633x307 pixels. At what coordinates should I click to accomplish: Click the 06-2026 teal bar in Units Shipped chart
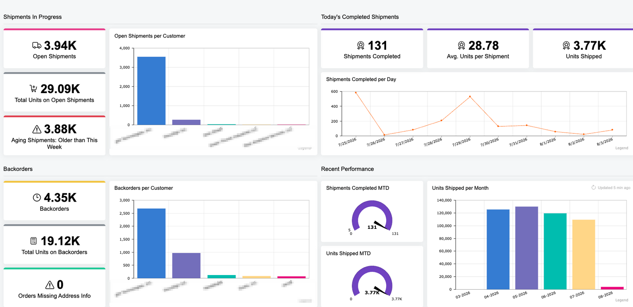[555, 251]
